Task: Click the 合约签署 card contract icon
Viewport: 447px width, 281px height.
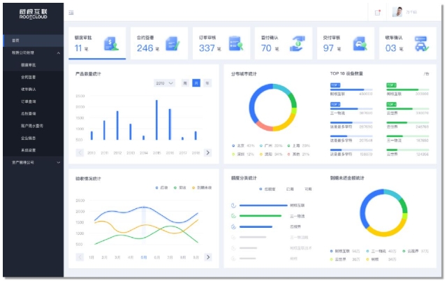Action: [x=173, y=45]
